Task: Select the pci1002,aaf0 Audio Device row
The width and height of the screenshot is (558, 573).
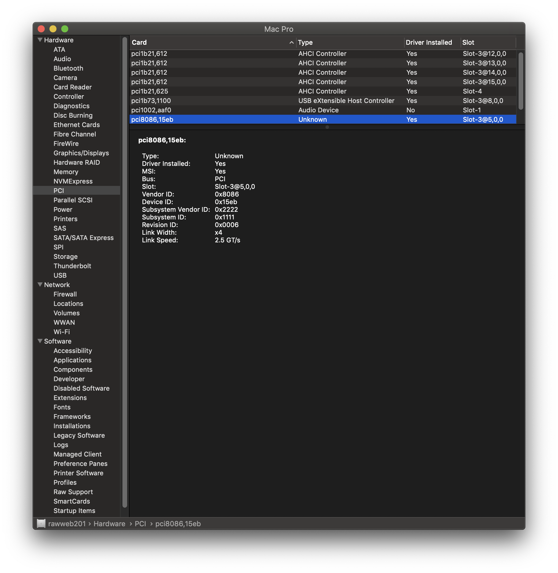Action: (x=323, y=110)
